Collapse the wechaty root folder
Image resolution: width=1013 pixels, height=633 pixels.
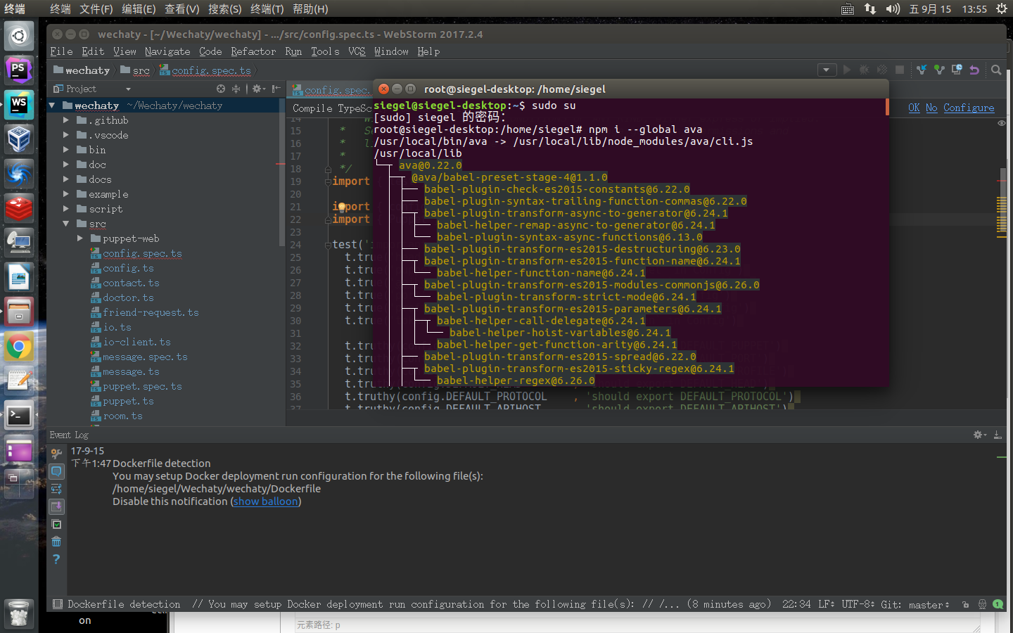[52, 105]
